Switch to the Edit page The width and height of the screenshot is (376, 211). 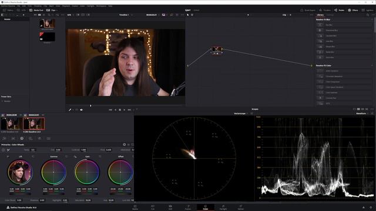(170, 207)
